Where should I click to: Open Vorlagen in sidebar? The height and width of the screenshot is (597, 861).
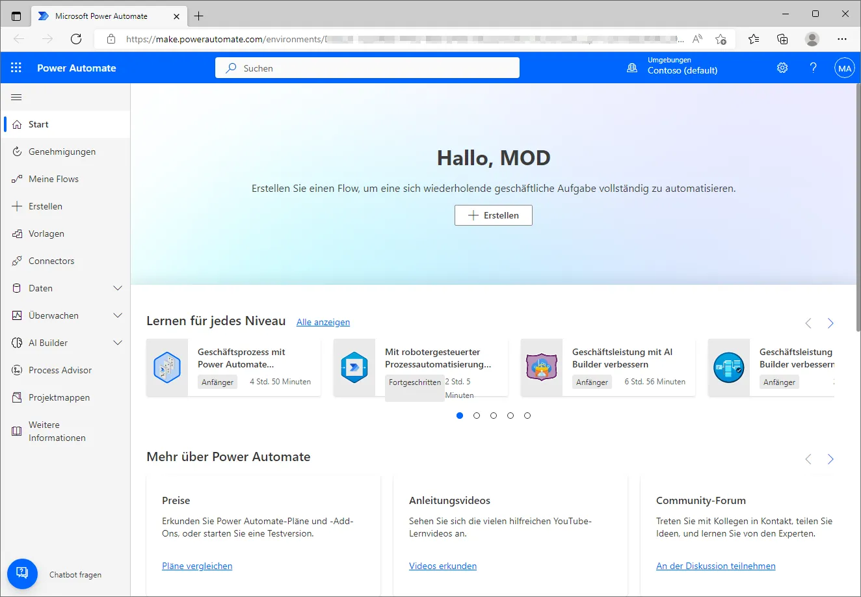coord(65,233)
